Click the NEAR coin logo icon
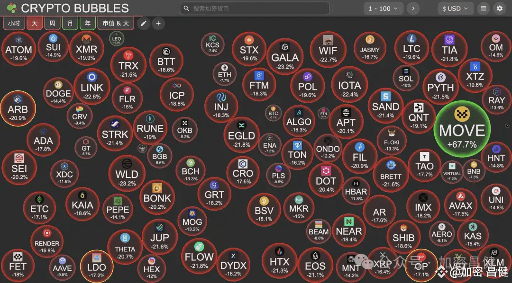 click(x=349, y=221)
